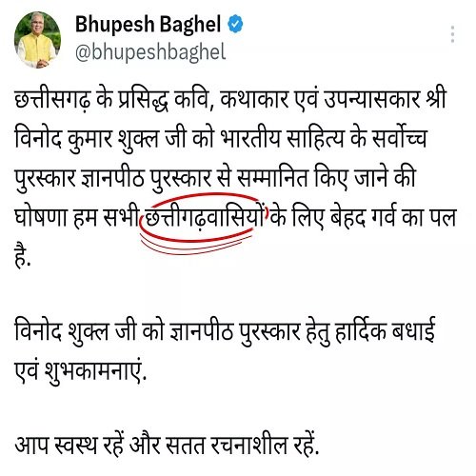
Task: Click the word रचनाशील in the last line
Action: [x=249, y=446]
